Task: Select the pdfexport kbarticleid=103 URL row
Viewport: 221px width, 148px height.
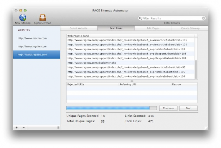Action: 130,54
